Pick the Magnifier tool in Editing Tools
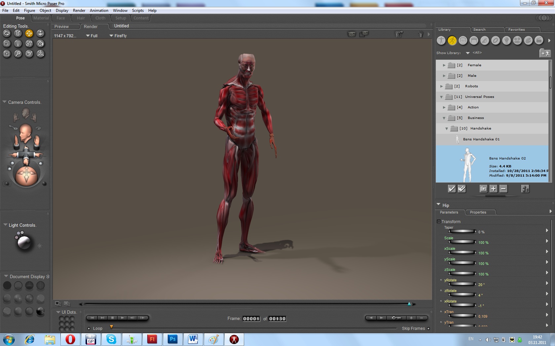Viewport: 555px width, 346px height. (18, 54)
